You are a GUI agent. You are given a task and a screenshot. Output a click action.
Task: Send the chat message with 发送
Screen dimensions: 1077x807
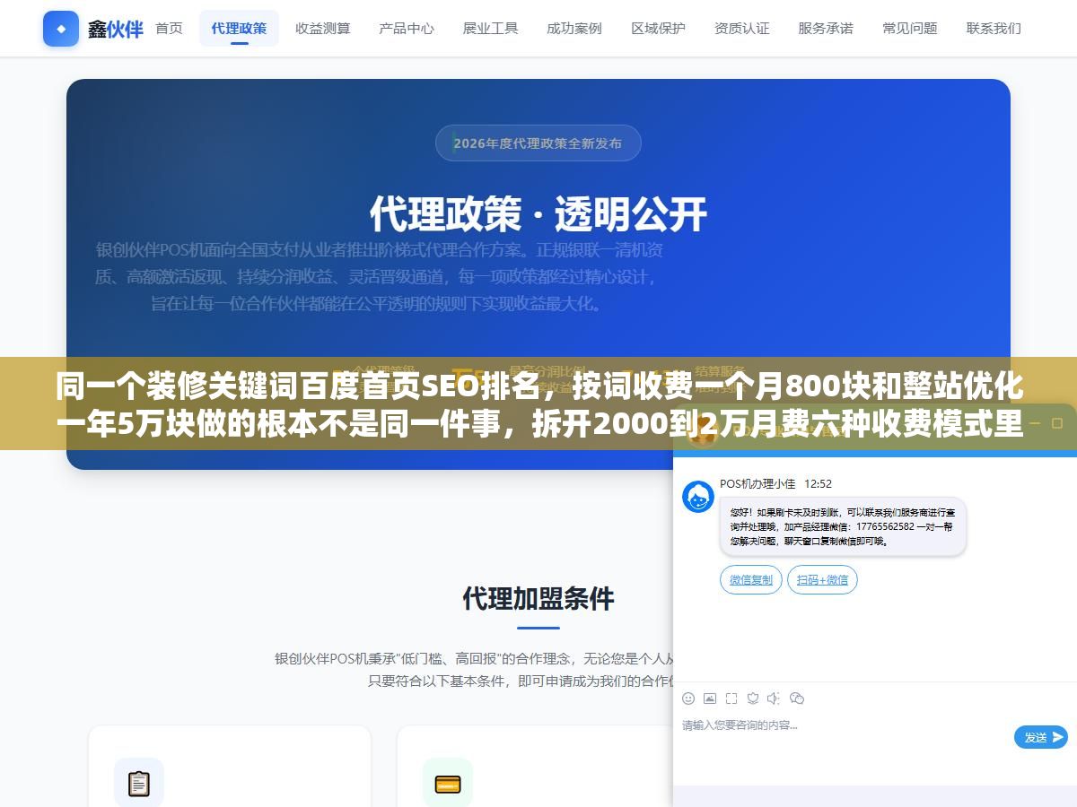pos(1041,737)
